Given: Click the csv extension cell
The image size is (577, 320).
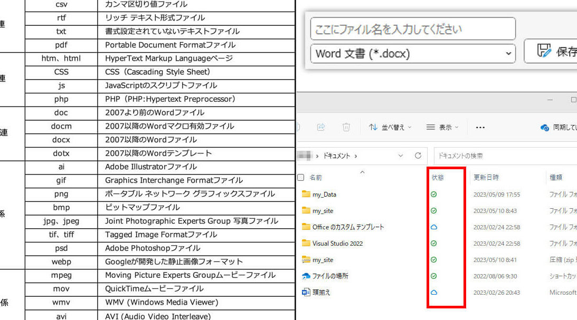Looking at the screenshot, I should pos(61,5).
